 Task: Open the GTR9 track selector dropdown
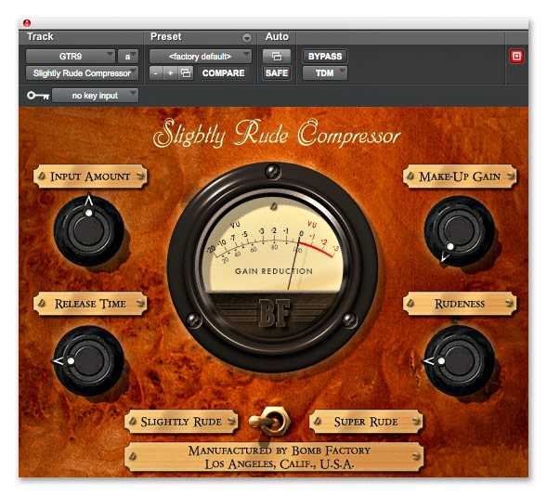[x=71, y=56]
